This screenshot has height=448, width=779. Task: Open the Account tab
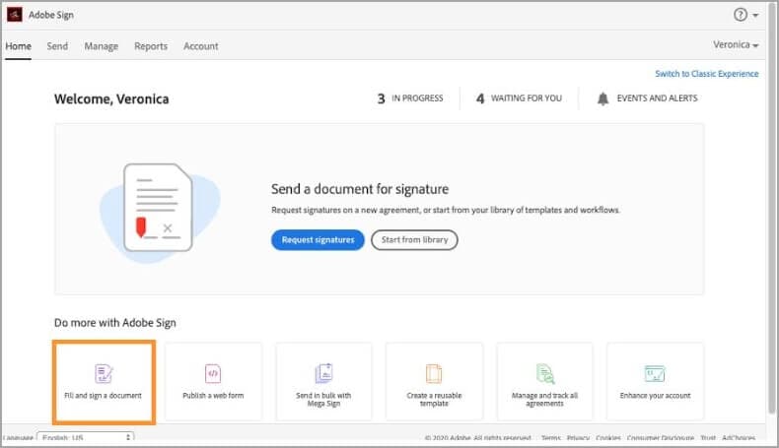[201, 46]
